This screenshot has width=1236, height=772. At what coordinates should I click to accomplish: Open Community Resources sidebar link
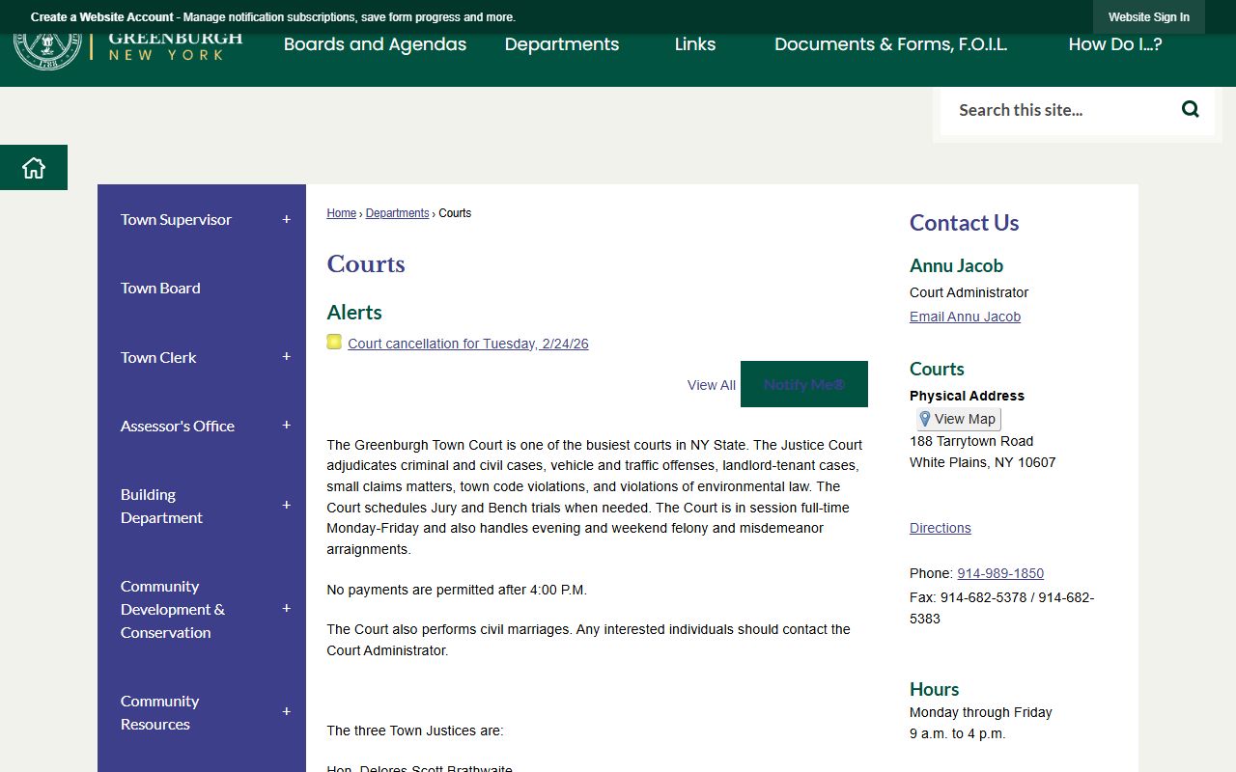[x=159, y=712]
